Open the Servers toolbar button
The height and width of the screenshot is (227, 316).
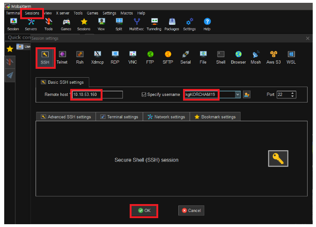click(31, 24)
